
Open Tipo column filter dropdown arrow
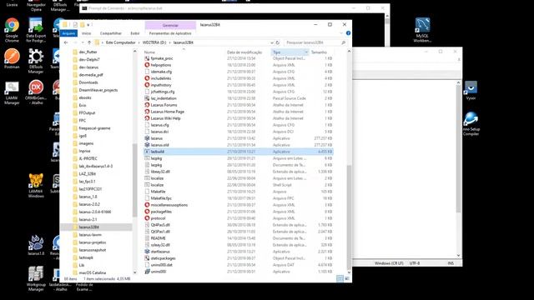(x=306, y=52)
